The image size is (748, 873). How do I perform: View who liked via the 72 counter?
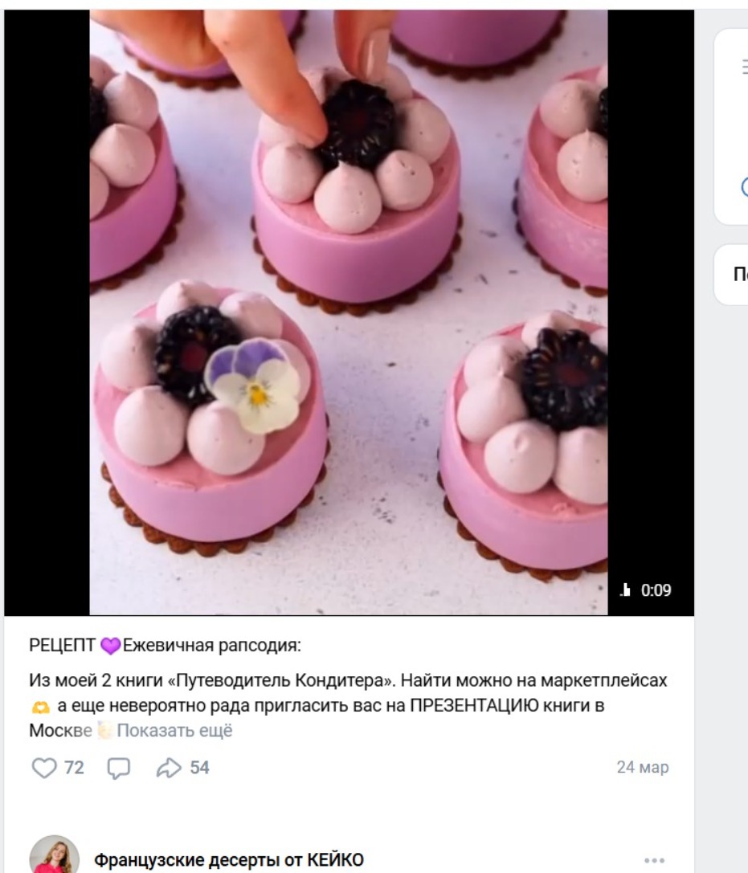click(74, 768)
